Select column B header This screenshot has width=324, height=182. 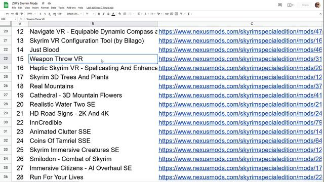(93, 24)
